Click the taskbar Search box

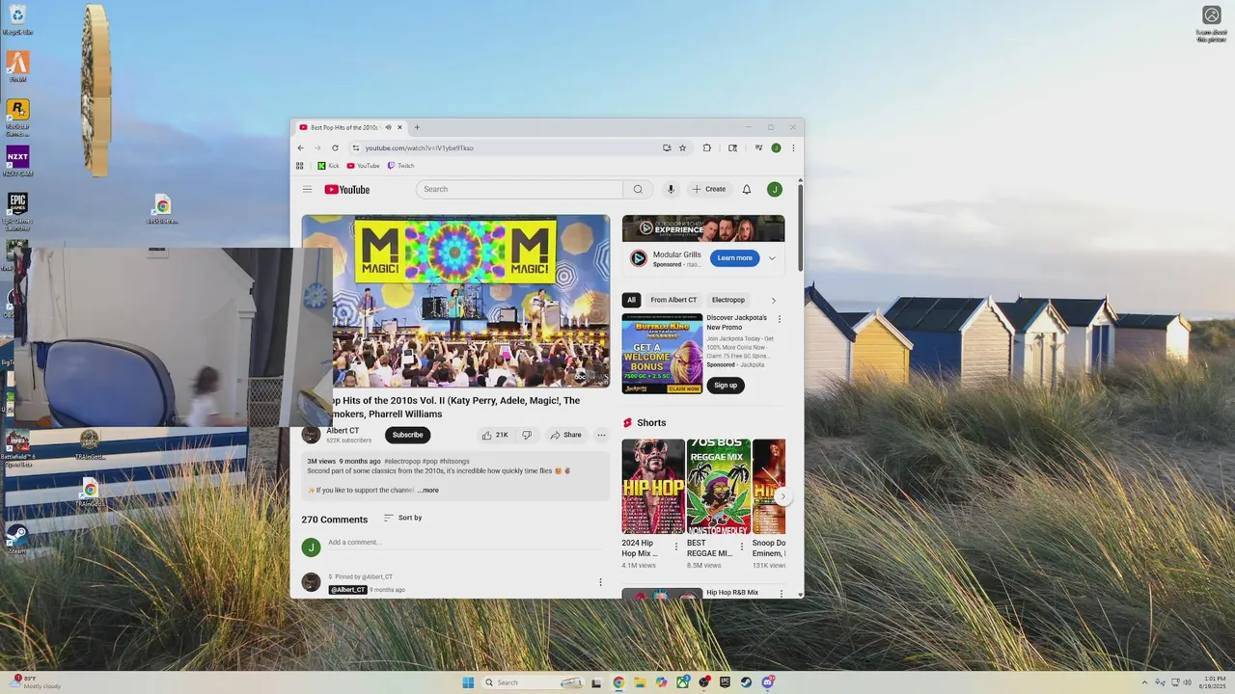[534, 682]
